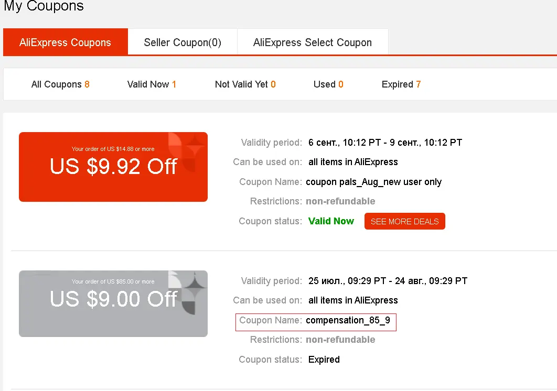Click the My Coupons page heading
This screenshot has height=391, width=557.
[x=44, y=6]
